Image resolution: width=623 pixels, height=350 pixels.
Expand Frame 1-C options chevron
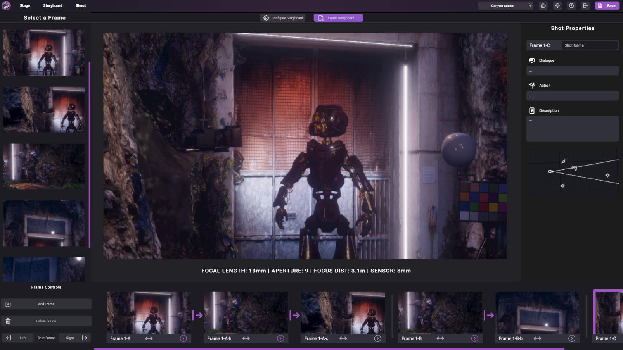coord(621,338)
